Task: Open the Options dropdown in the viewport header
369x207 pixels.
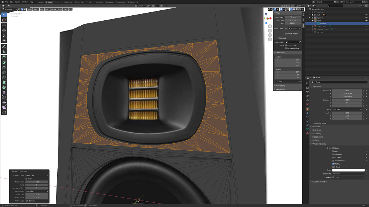Action: coord(299,6)
